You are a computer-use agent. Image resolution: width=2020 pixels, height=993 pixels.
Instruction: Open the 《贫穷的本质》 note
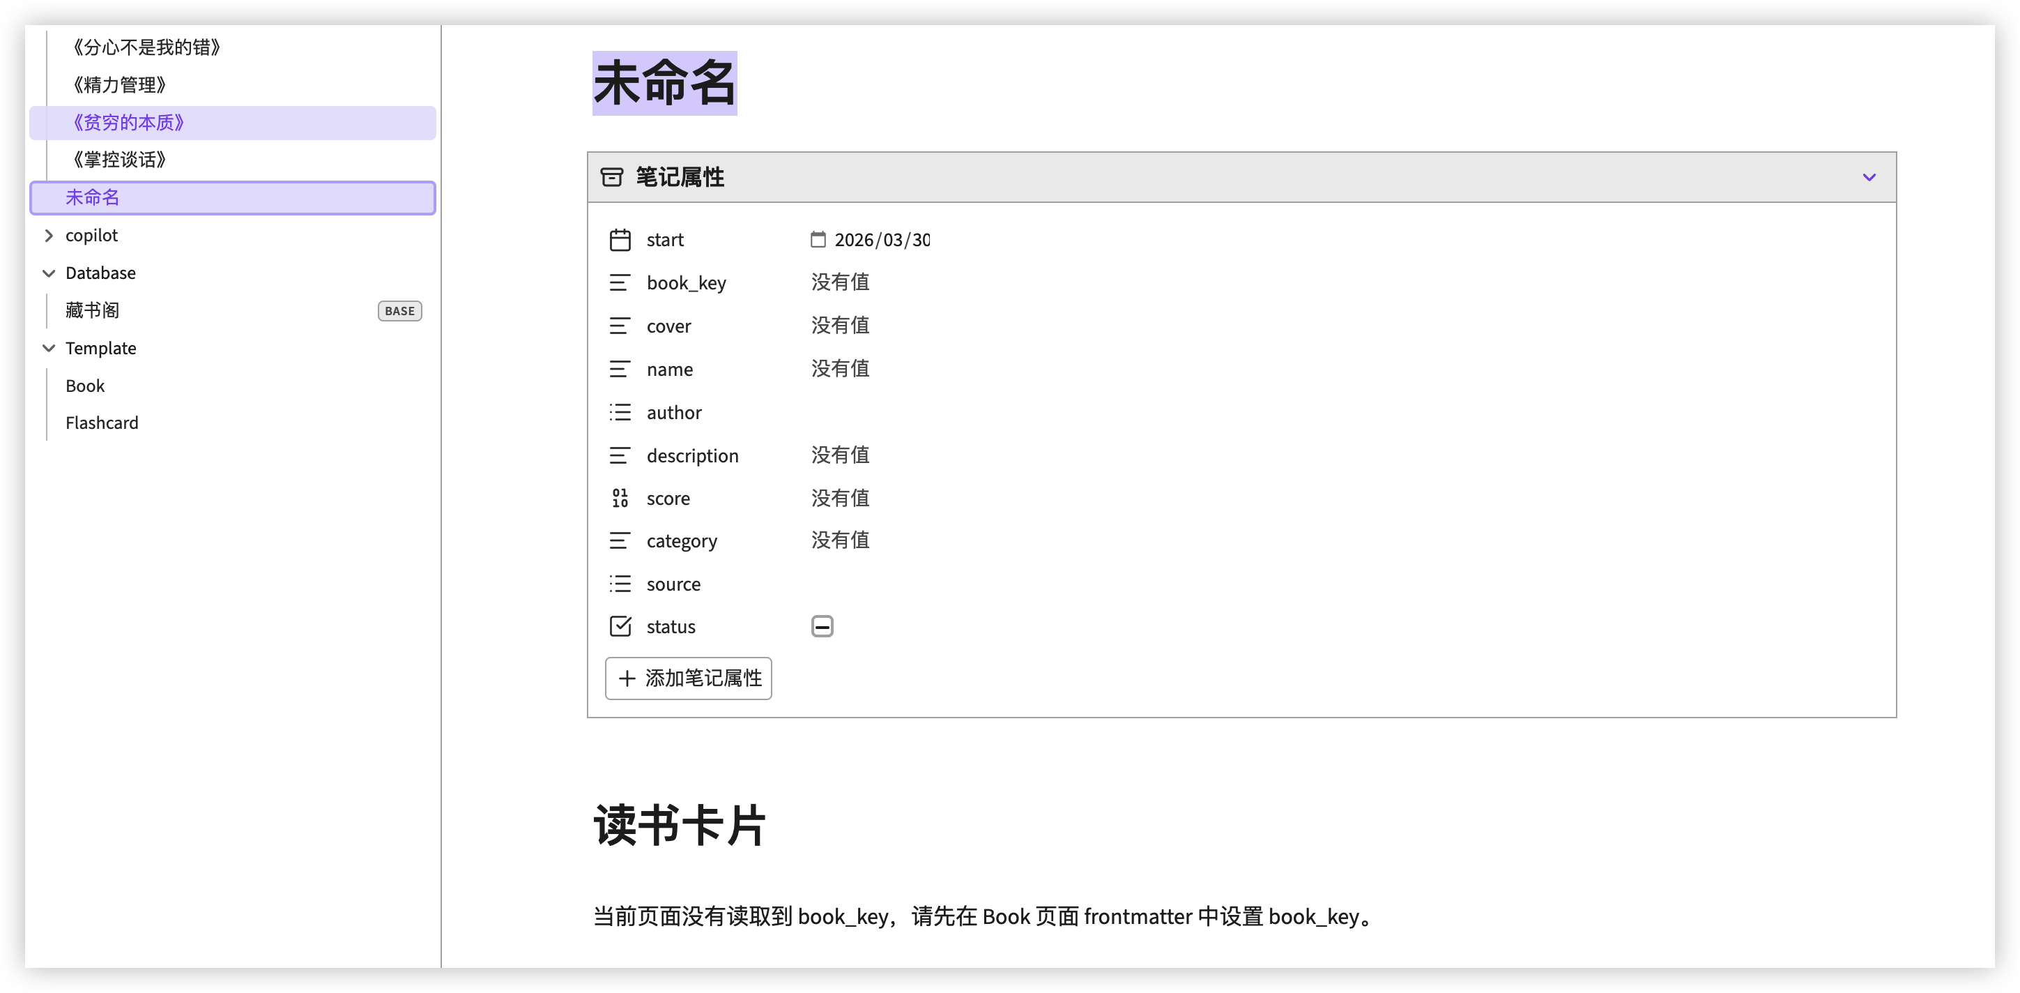128,123
